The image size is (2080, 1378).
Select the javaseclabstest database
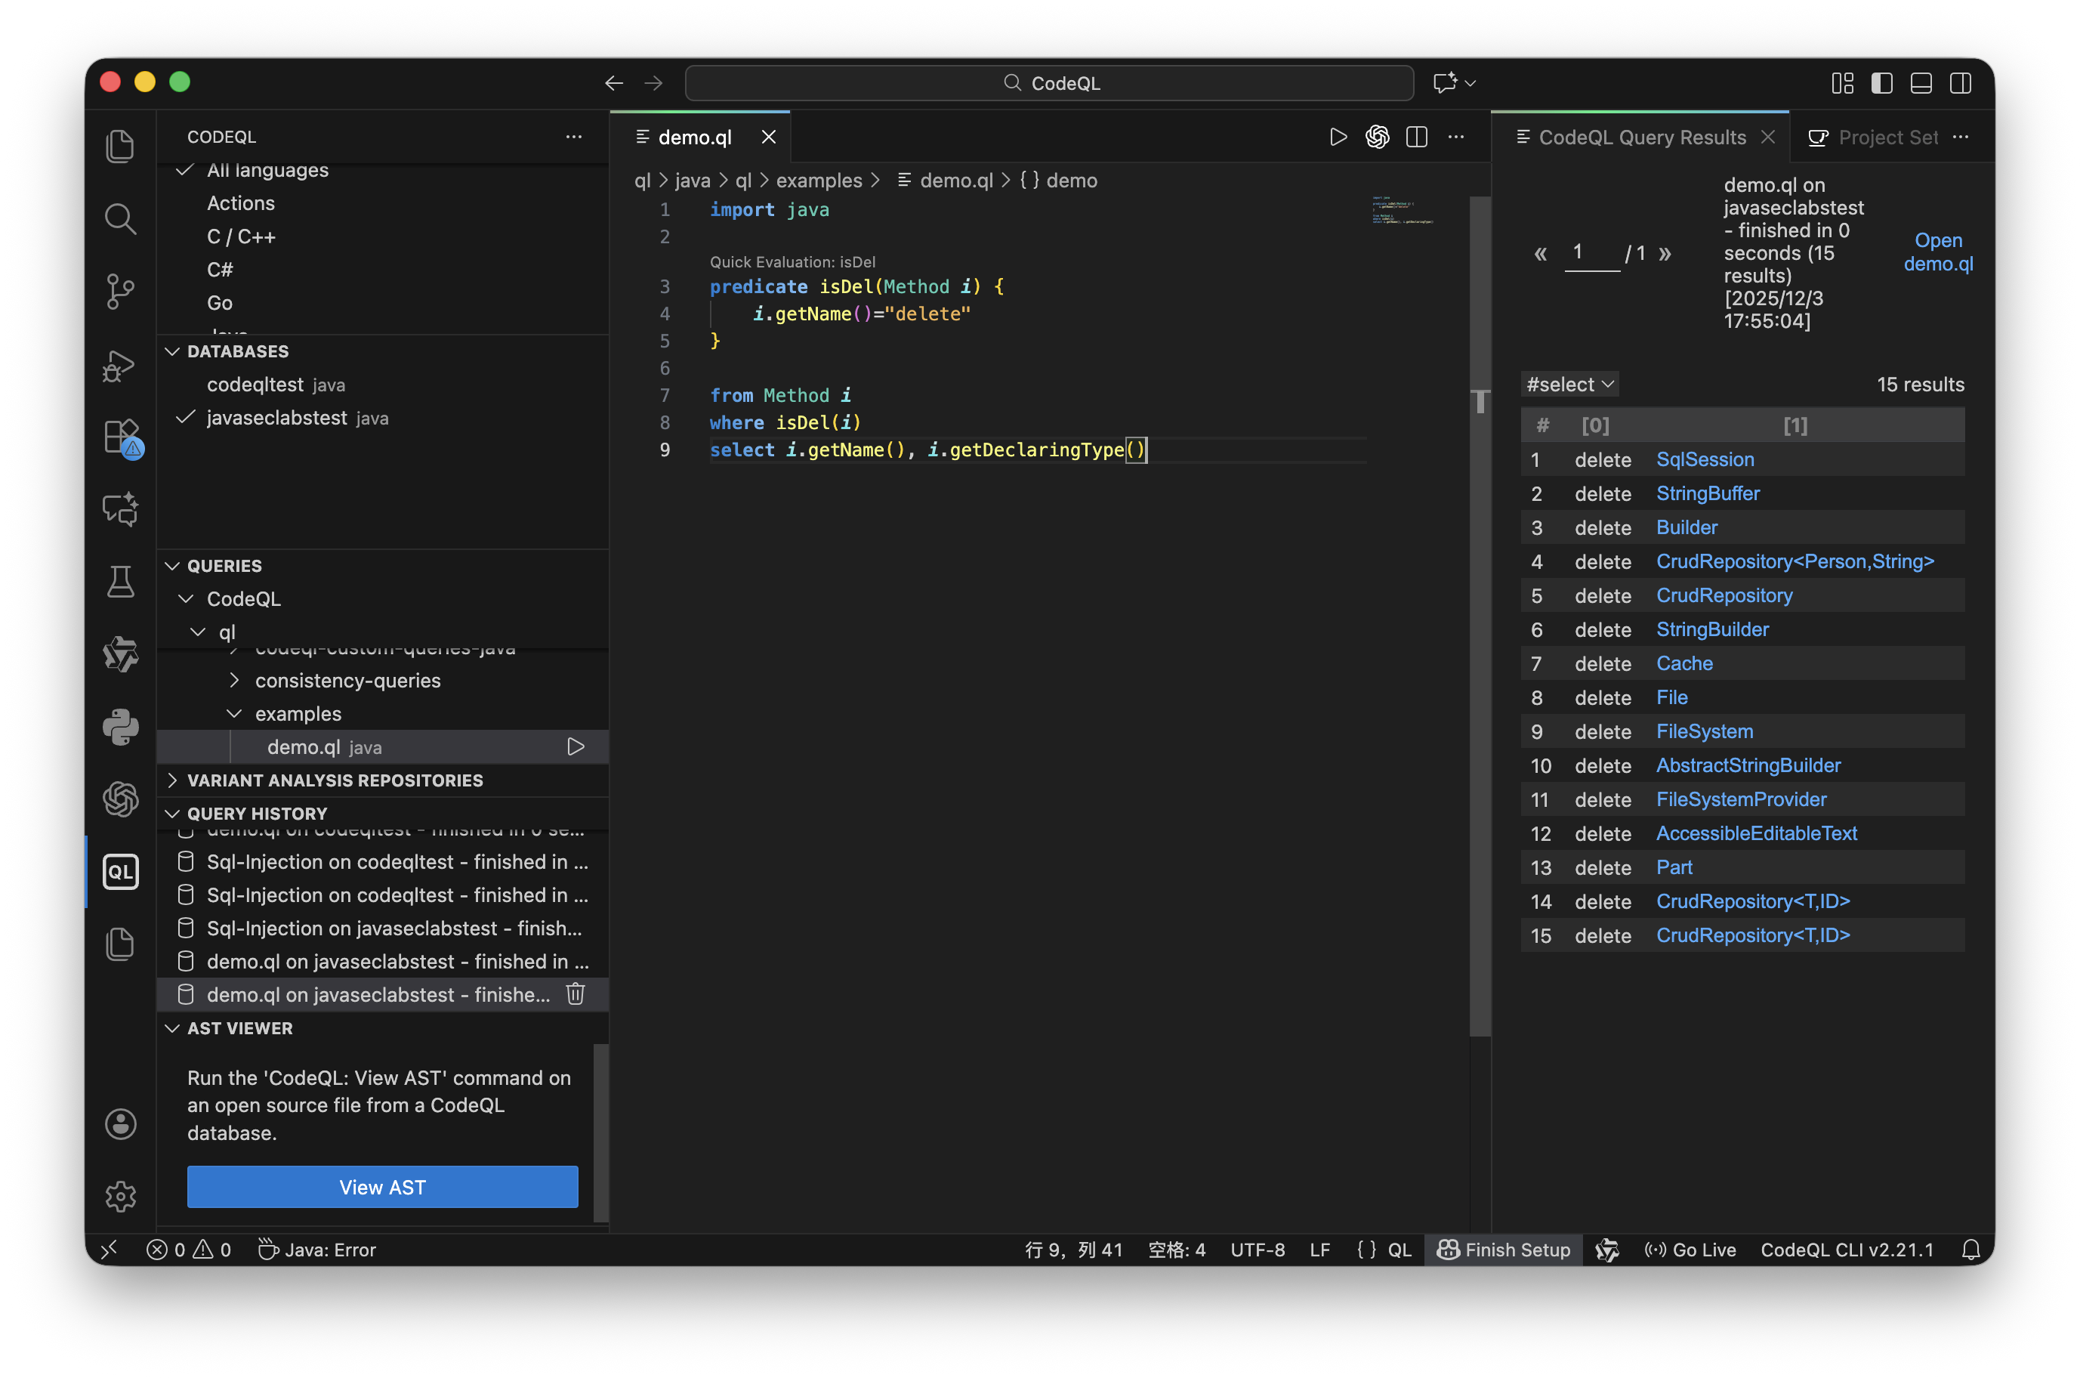click(276, 419)
